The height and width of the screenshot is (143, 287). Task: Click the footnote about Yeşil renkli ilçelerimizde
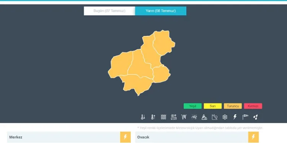(x=200, y=128)
